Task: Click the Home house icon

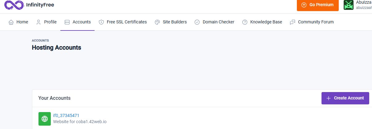Action: 11,22
